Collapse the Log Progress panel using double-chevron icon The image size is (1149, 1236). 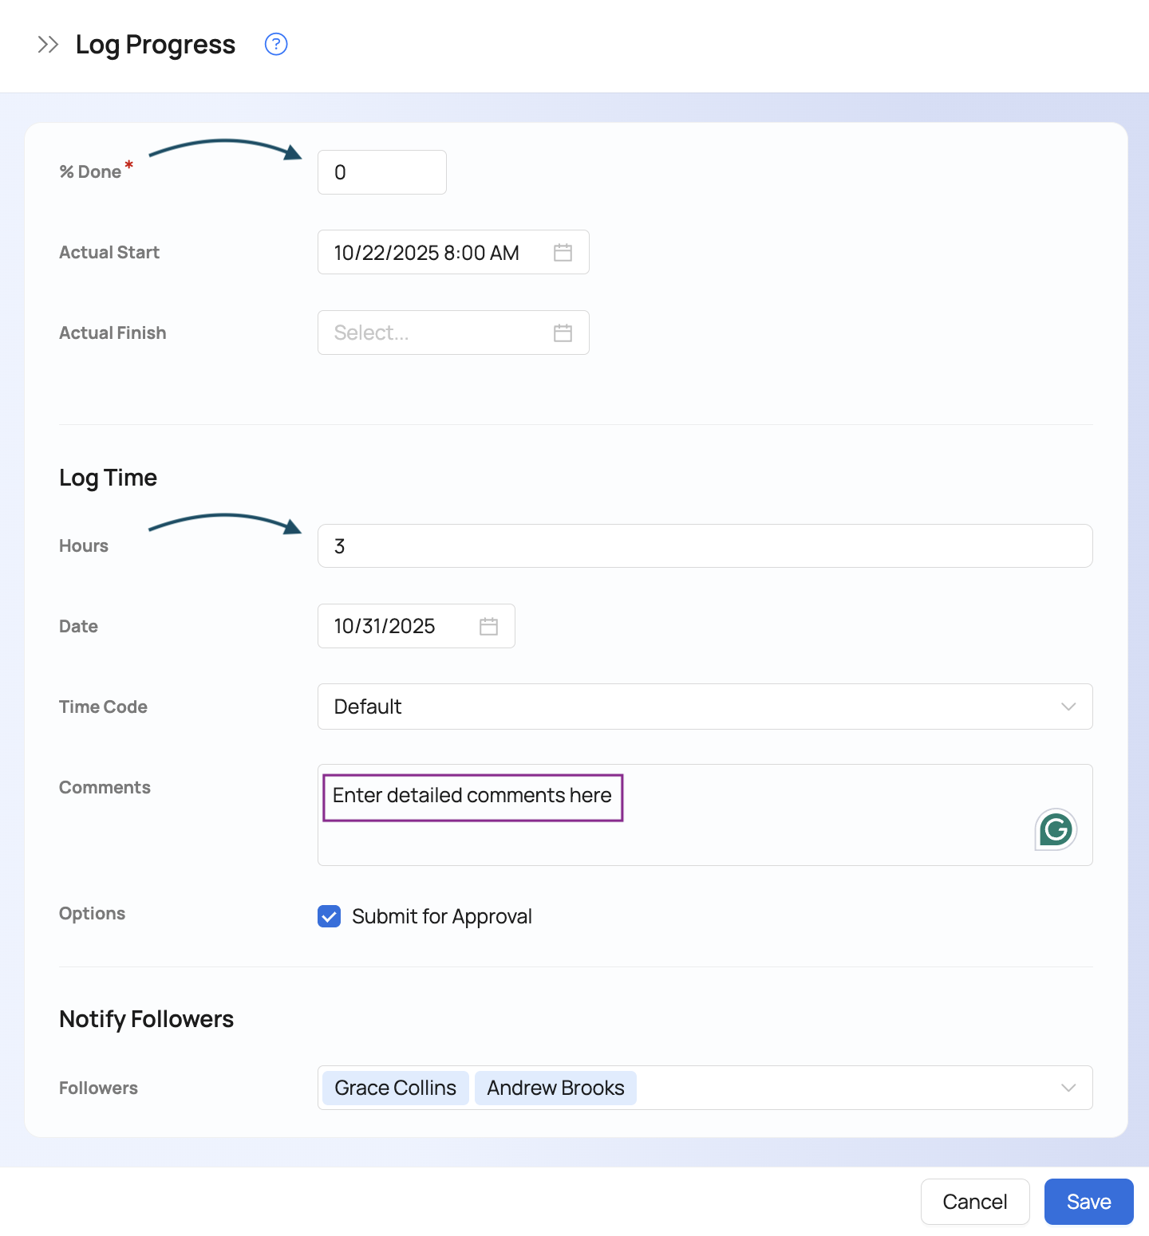click(x=48, y=45)
